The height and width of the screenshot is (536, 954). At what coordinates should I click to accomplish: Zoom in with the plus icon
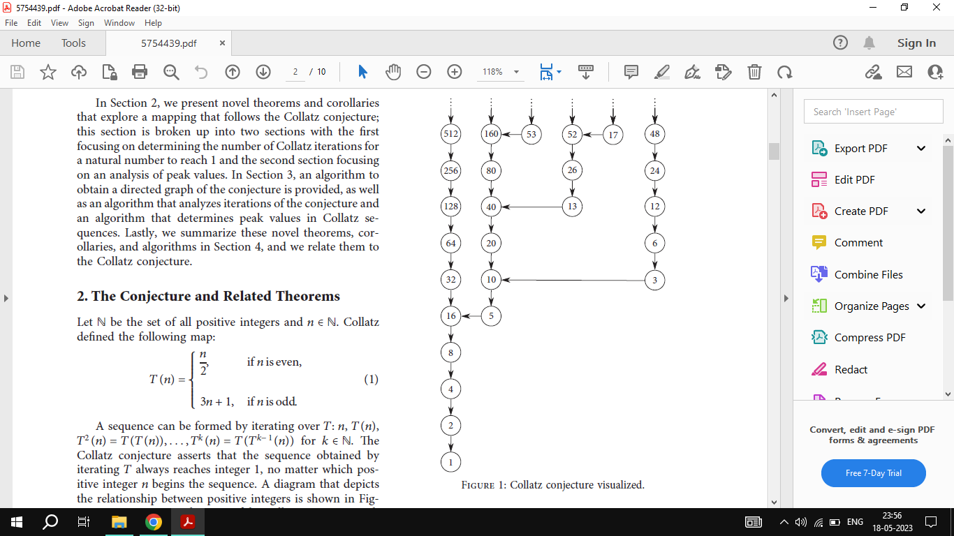pos(455,72)
